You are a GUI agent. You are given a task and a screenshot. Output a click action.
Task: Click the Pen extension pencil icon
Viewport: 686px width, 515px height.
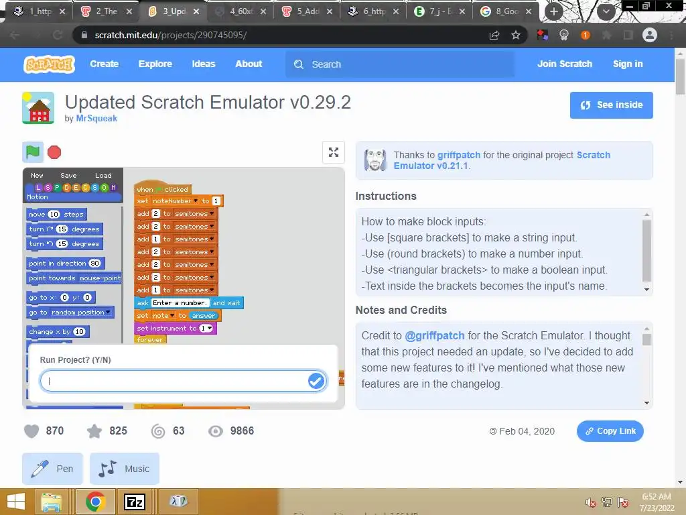(40, 469)
